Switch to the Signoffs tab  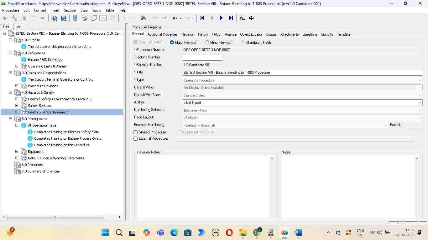click(x=327, y=34)
